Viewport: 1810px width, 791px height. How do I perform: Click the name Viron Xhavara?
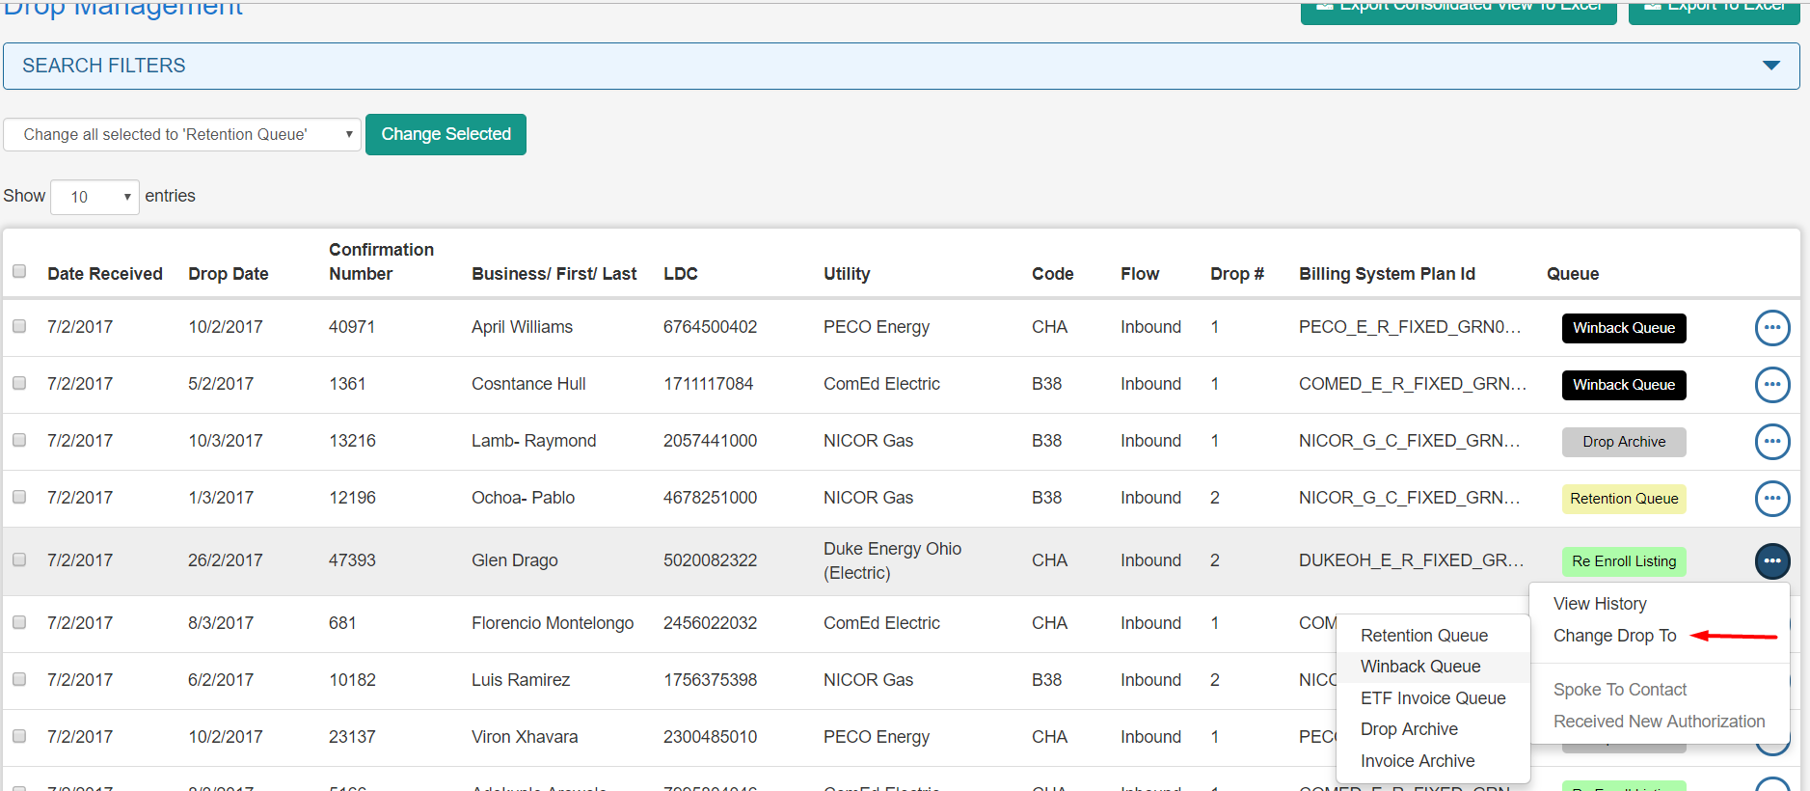click(525, 737)
